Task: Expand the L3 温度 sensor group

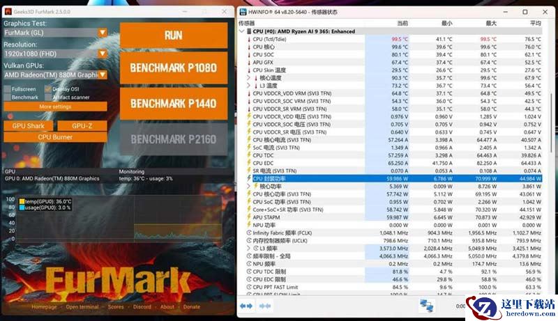Action: coord(249,86)
